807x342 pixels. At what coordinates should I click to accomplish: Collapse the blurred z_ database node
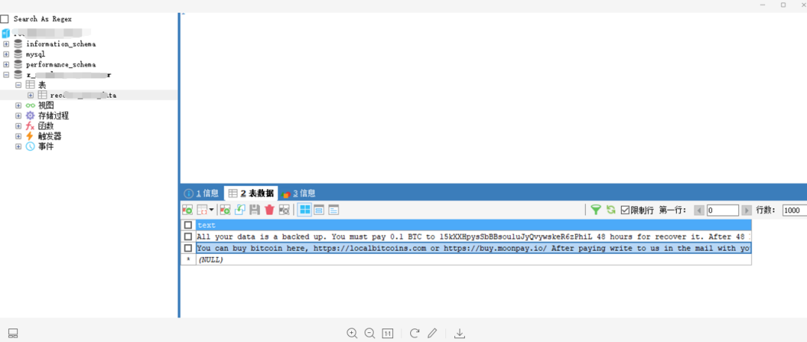pos(6,75)
